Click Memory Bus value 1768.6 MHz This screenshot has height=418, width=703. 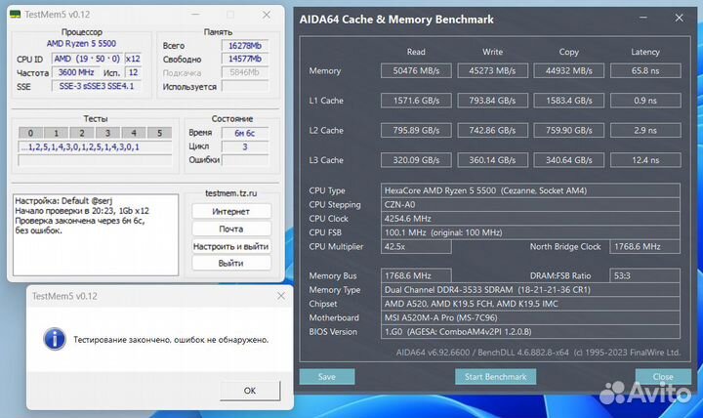coord(416,275)
